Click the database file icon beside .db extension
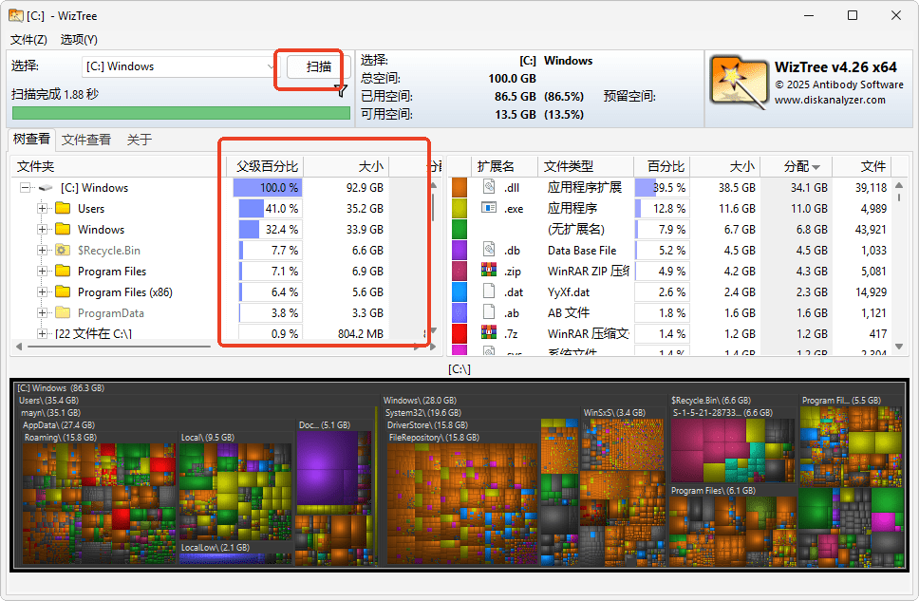The image size is (919, 601). coord(489,248)
